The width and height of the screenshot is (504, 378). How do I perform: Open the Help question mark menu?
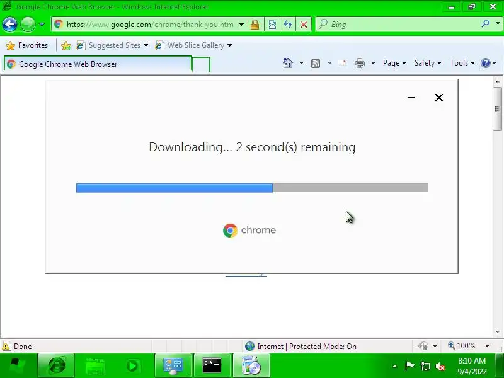point(488,63)
